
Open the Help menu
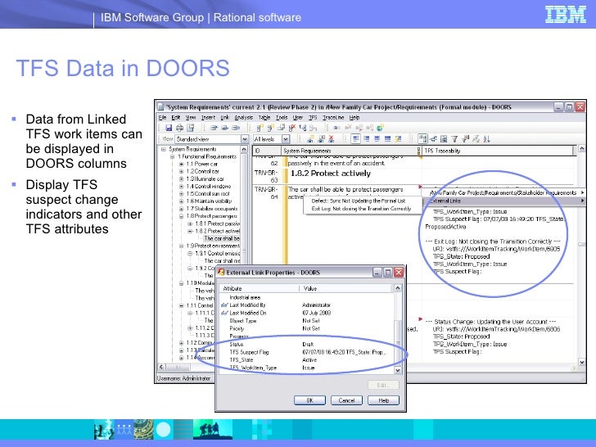pos(354,117)
